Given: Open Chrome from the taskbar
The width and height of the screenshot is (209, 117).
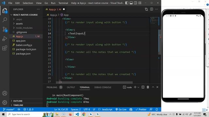Looking at the screenshot, I should click(x=84, y=114).
